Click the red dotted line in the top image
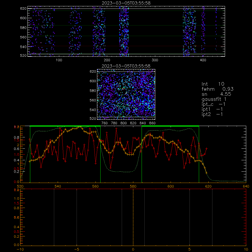The image size is (252, 252). tap(126, 46)
